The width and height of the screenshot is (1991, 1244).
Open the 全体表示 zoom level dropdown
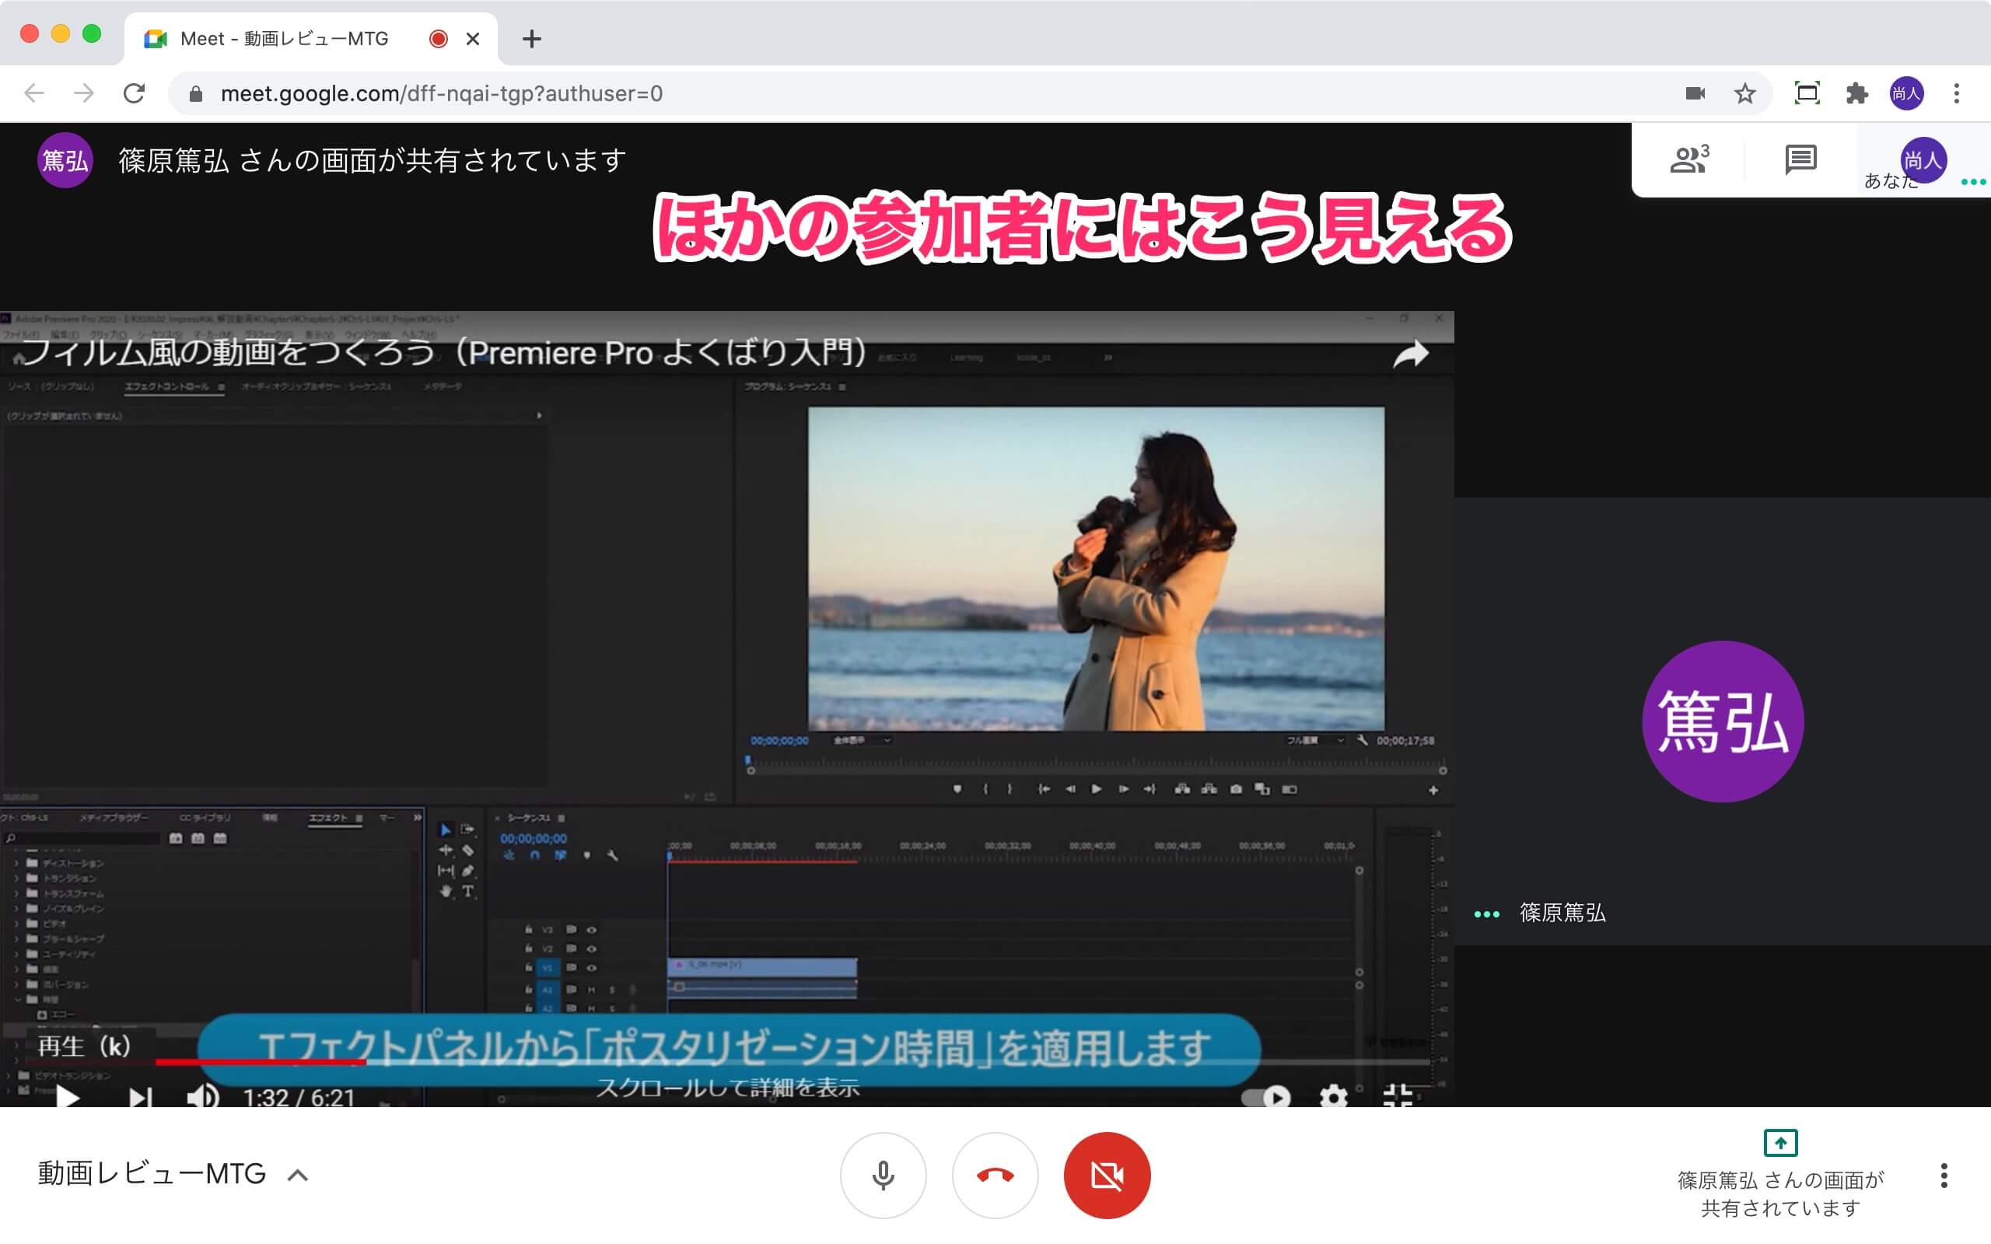point(862,740)
